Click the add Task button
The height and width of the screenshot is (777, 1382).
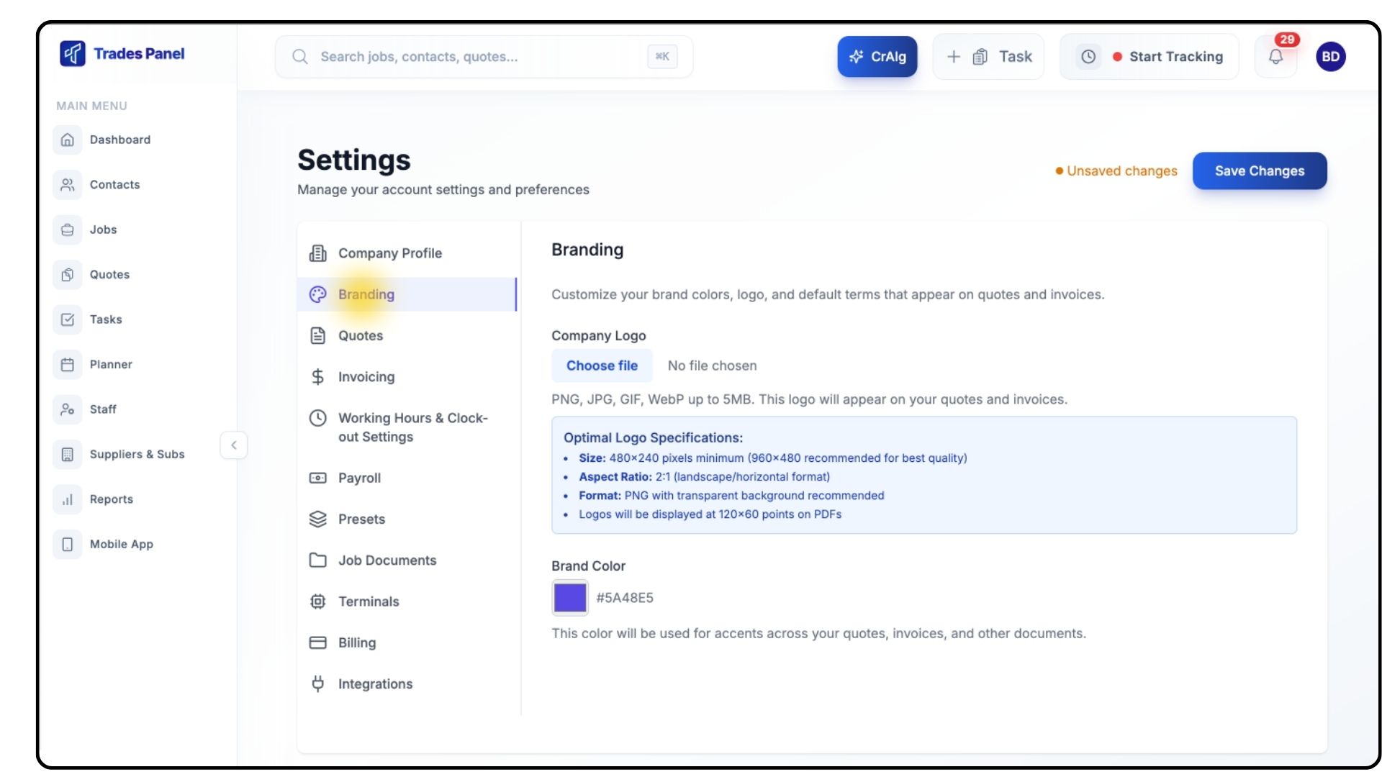(x=988, y=57)
